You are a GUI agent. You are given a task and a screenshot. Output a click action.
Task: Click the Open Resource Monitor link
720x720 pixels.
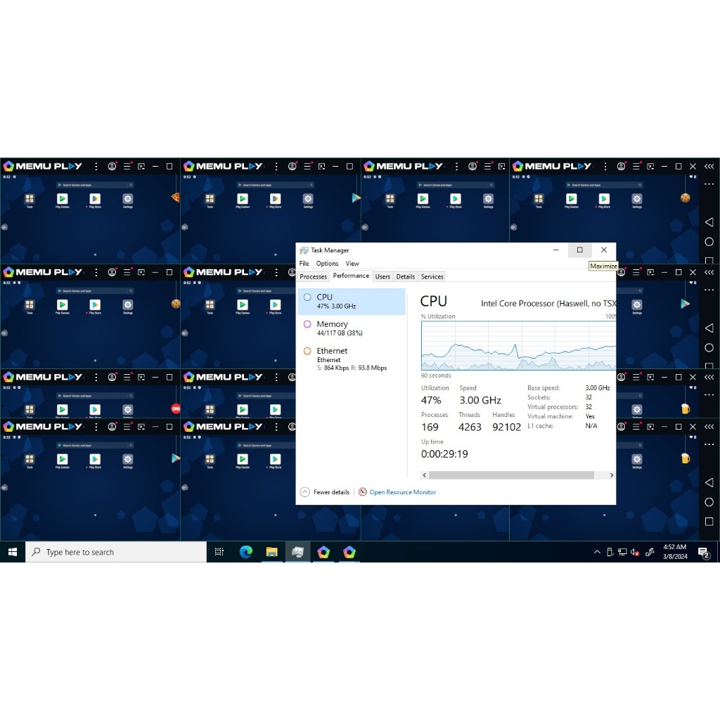[x=403, y=492]
